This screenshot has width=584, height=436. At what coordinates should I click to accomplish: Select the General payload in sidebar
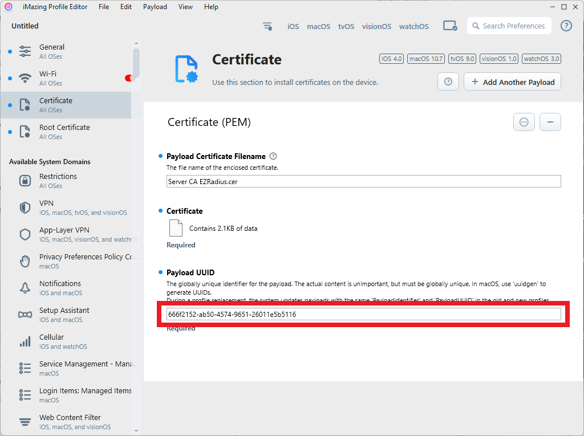click(x=66, y=51)
